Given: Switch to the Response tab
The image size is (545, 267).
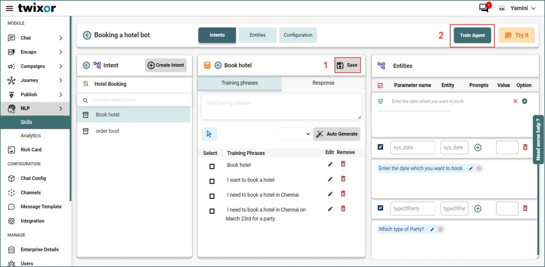Looking at the screenshot, I should click(x=323, y=83).
